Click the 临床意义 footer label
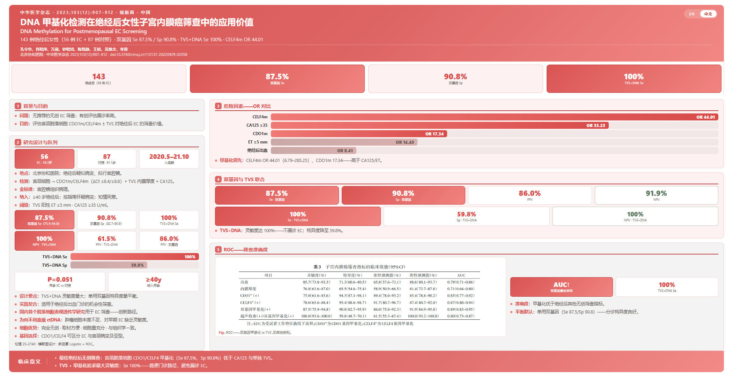 pyautogui.click(x=29, y=362)
